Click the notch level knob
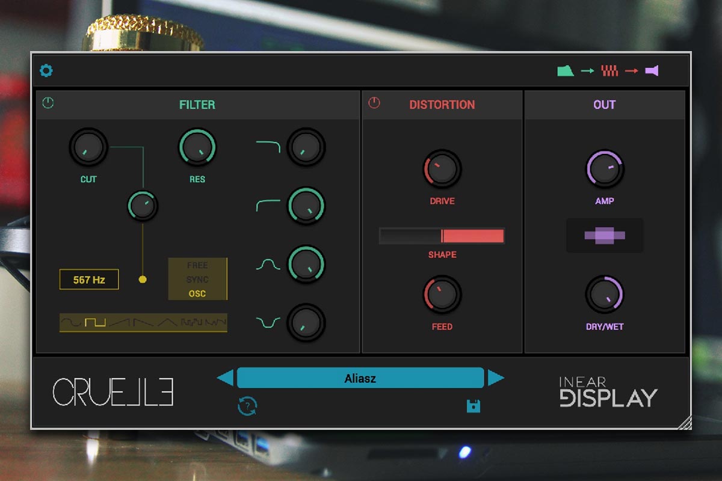 pyautogui.click(x=306, y=323)
